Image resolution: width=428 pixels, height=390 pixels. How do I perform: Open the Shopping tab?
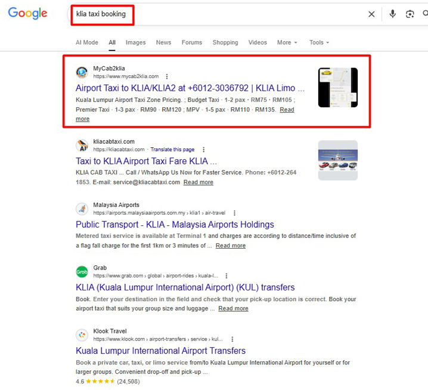click(x=225, y=42)
